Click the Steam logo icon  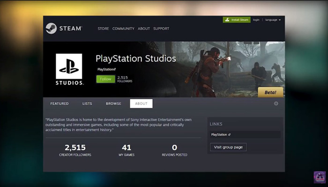51,28
